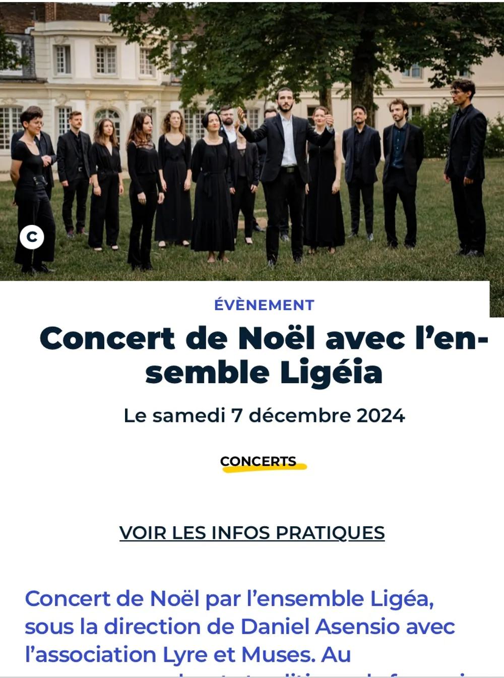Viewport: 504px width, 678px height.
Task: Click the date Le samedi 7 décembre 2024
Action: (x=264, y=416)
